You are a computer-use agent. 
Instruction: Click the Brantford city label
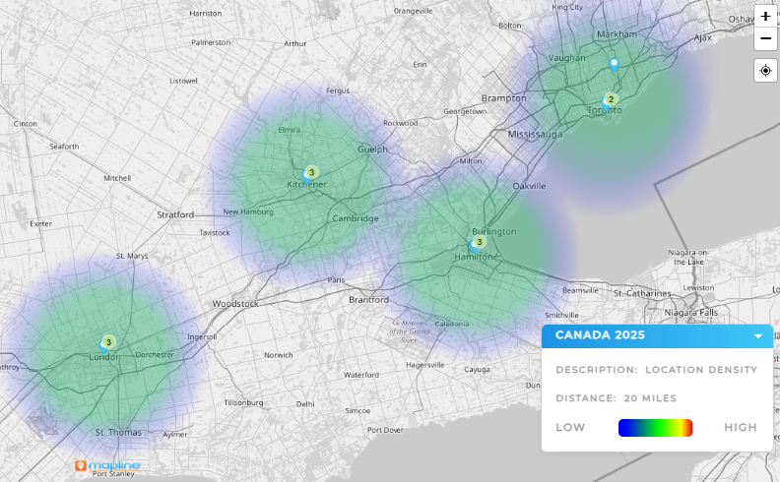tap(370, 299)
